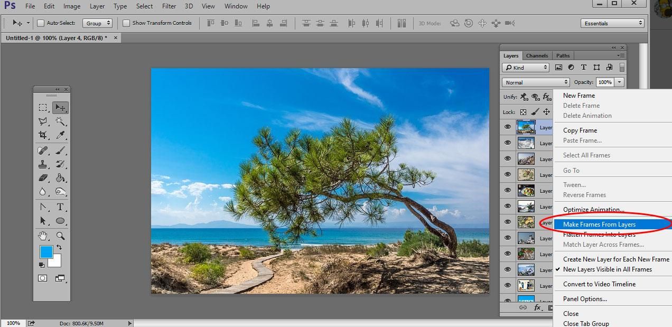Select the Crop tool

pyautogui.click(x=42, y=135)
